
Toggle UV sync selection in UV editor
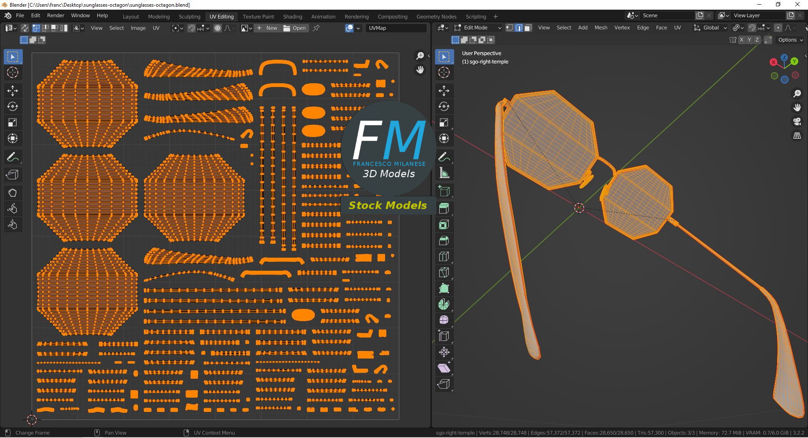point(25,28)
